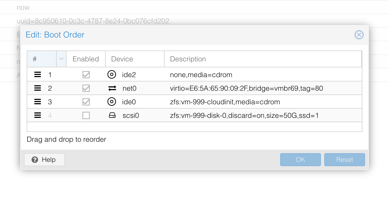Sort by the # column header
This screenshot has width=388, height=202.
pyautogui.click(x=42, y=59)
